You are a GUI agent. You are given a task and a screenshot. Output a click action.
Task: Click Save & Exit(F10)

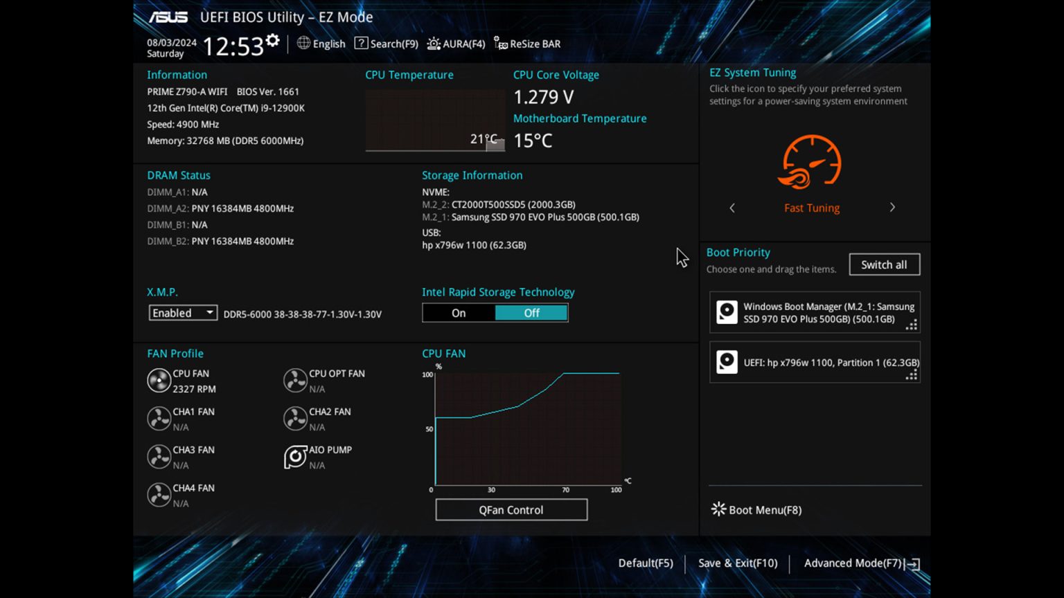point(738,563)
